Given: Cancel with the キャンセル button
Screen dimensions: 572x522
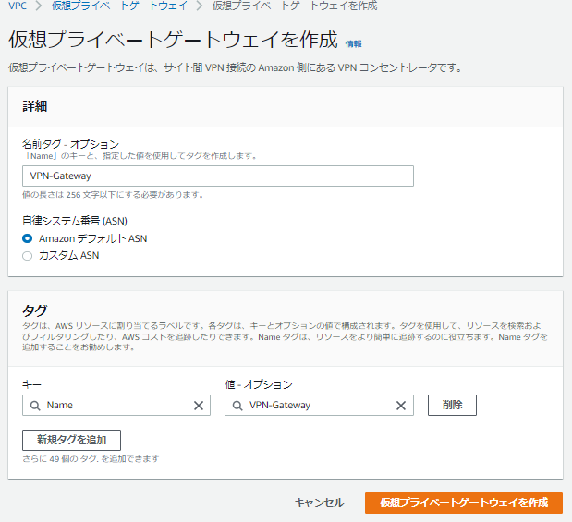Looking at the screenshot, I should point(319,503).
